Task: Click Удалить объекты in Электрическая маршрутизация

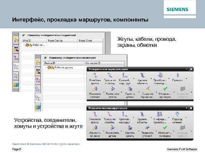Action: 142,79
